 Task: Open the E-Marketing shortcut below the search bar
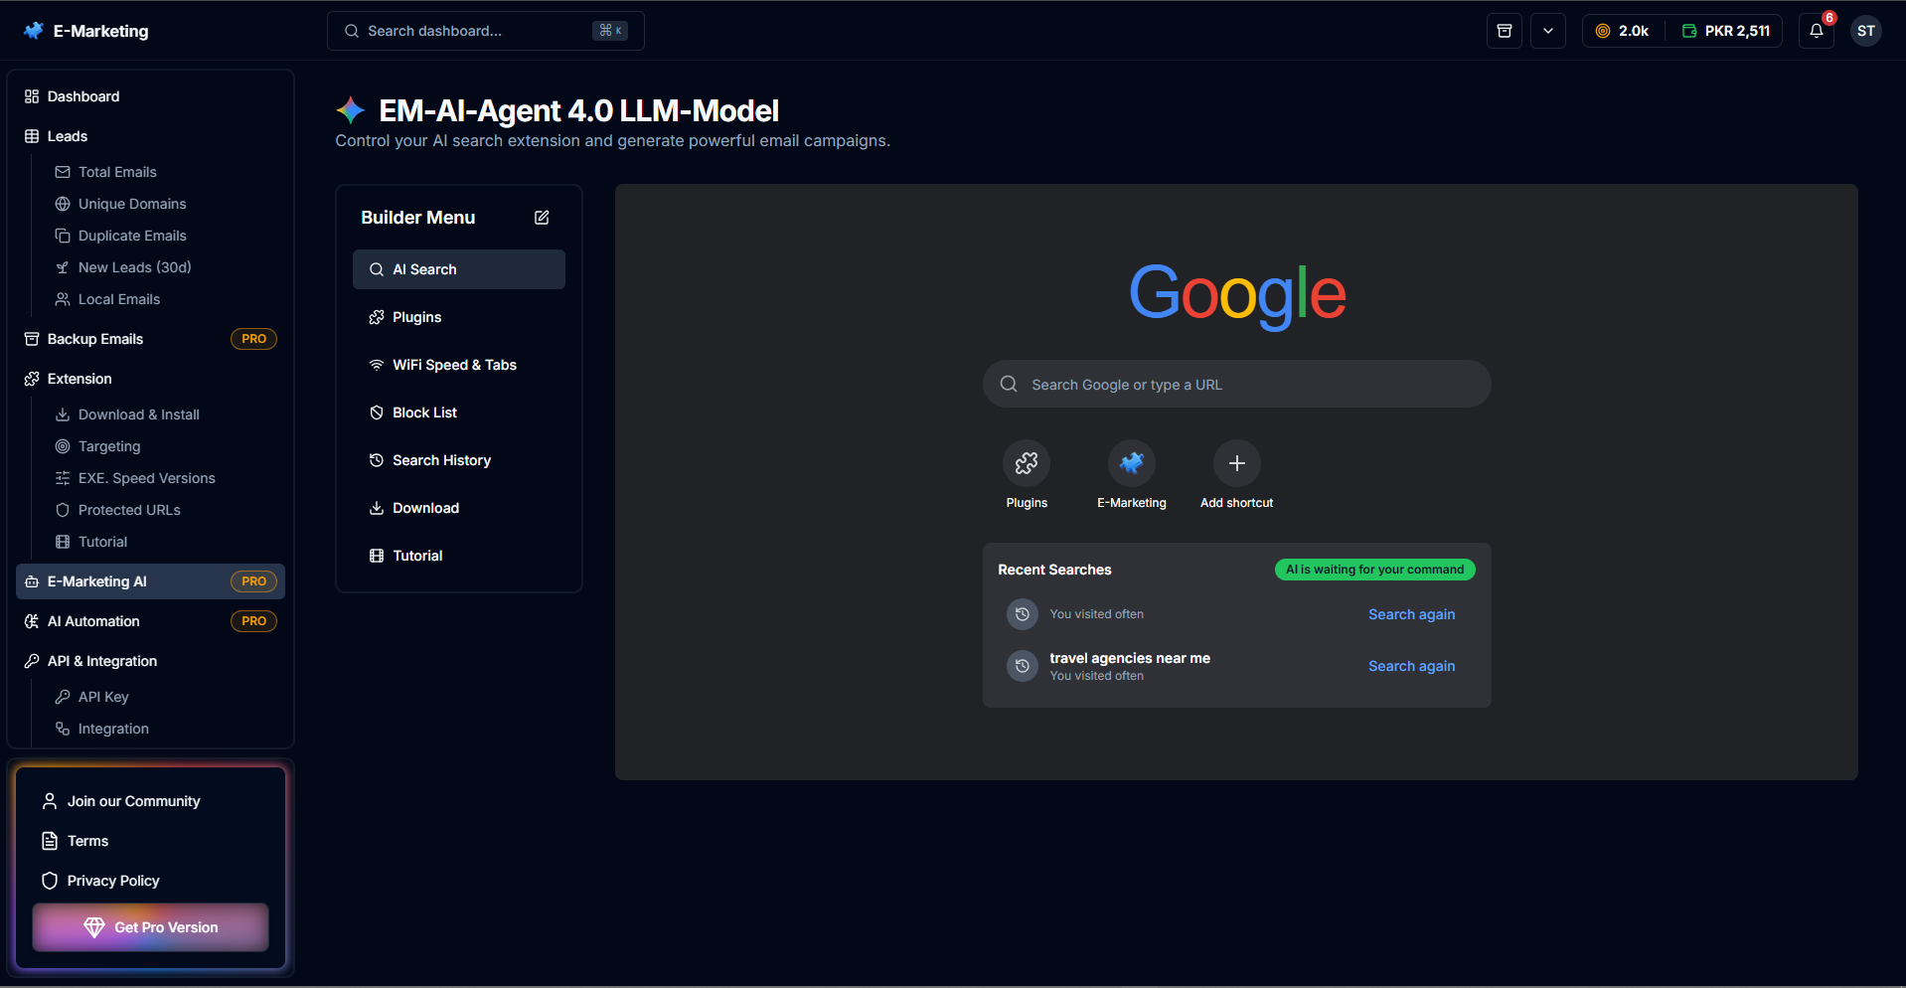[x=1131, y=462]
